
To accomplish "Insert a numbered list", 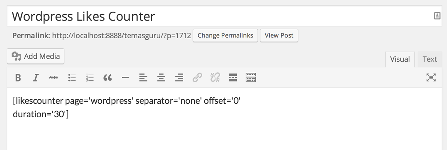I will [90, 78].
